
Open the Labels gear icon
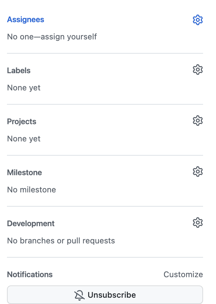[197, 70]
